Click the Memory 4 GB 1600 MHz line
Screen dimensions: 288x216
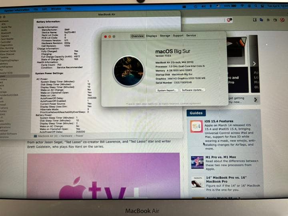pyautogui.click(x=174, y=70)
